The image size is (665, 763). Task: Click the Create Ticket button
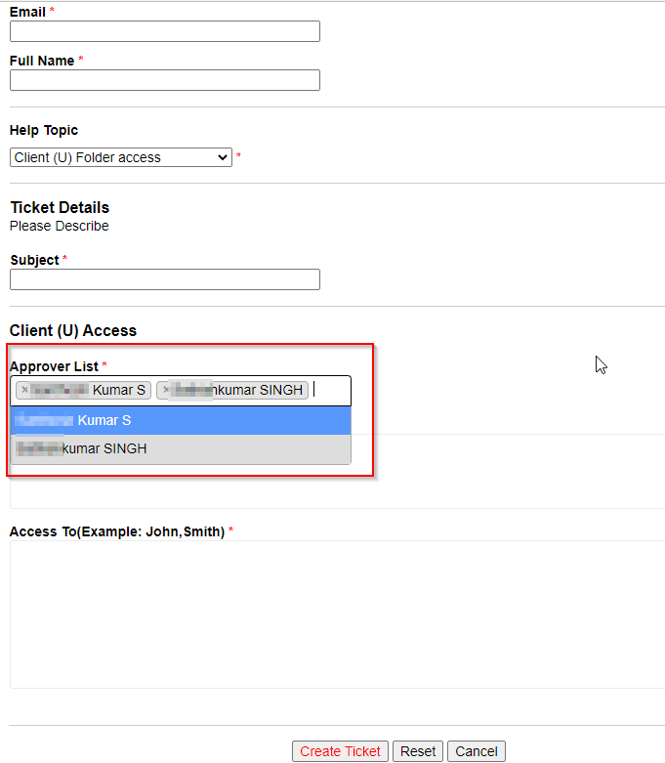(340, 751)
